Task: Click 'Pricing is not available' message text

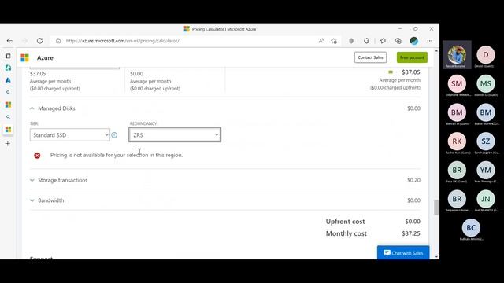Action: click(x=117, y=155)
